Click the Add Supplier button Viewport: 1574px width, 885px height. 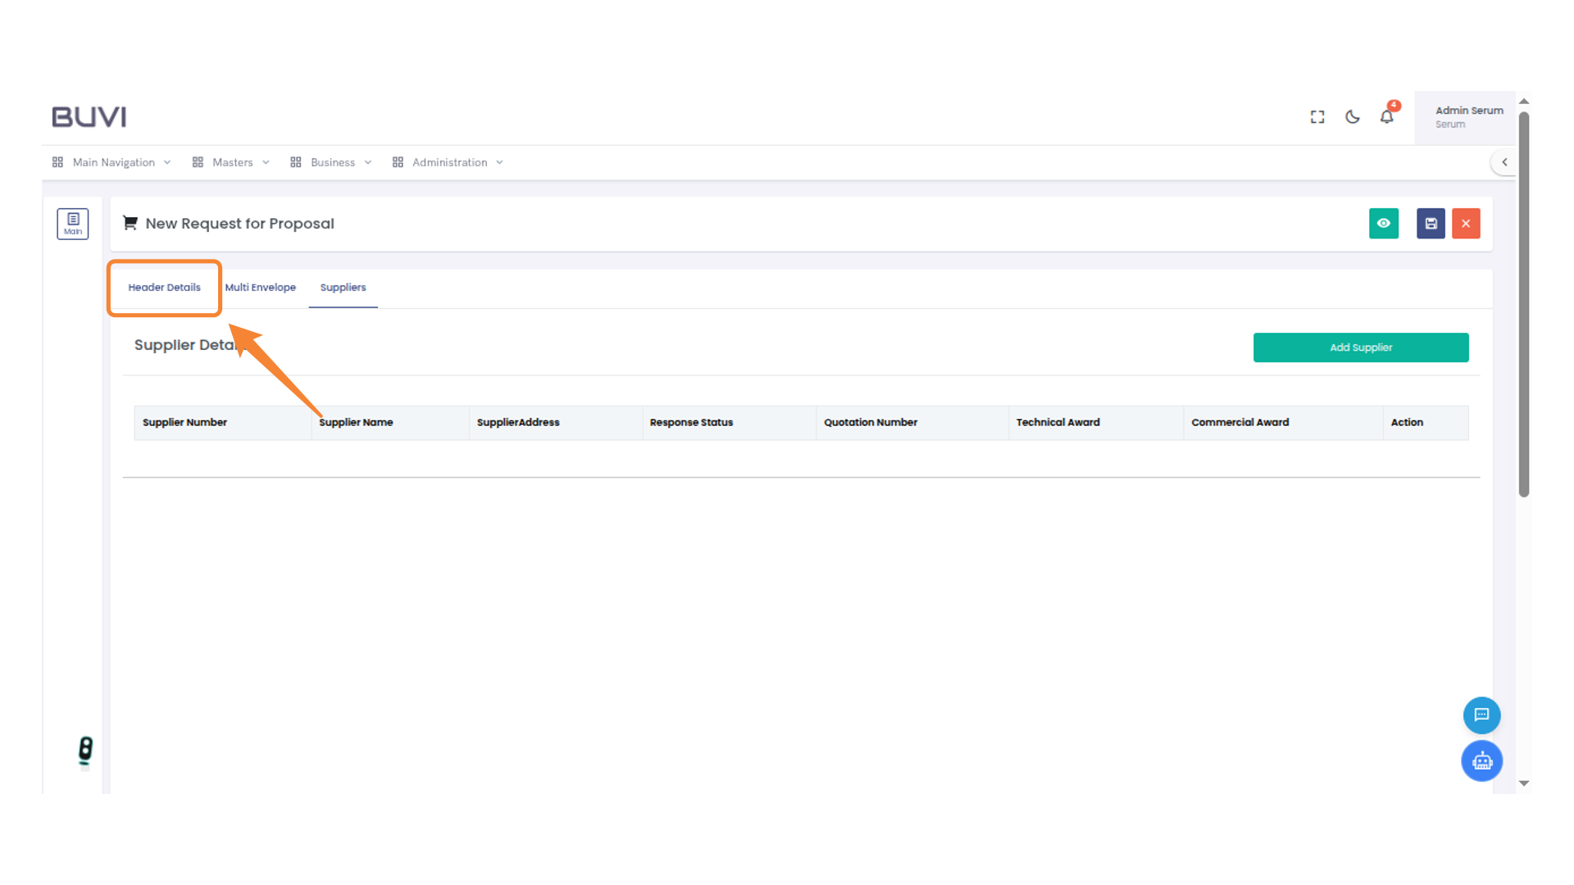coord(1361,347)
